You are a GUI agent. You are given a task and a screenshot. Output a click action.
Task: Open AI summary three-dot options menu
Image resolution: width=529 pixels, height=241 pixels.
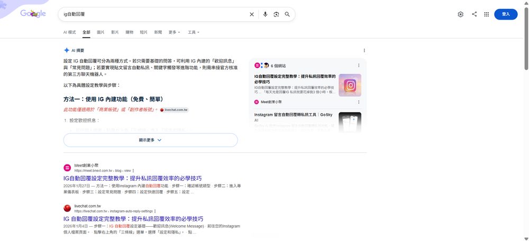(x=364, y=51)
